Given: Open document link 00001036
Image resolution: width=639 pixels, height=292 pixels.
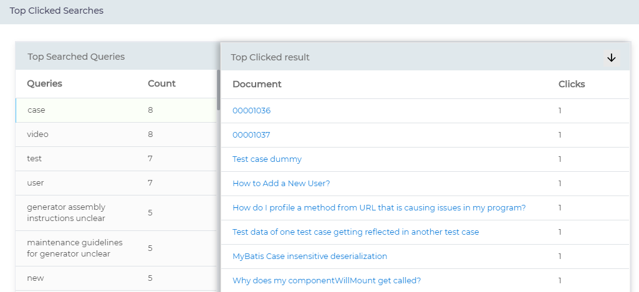Looking at the screenshot, I should (x=251, y=111).
